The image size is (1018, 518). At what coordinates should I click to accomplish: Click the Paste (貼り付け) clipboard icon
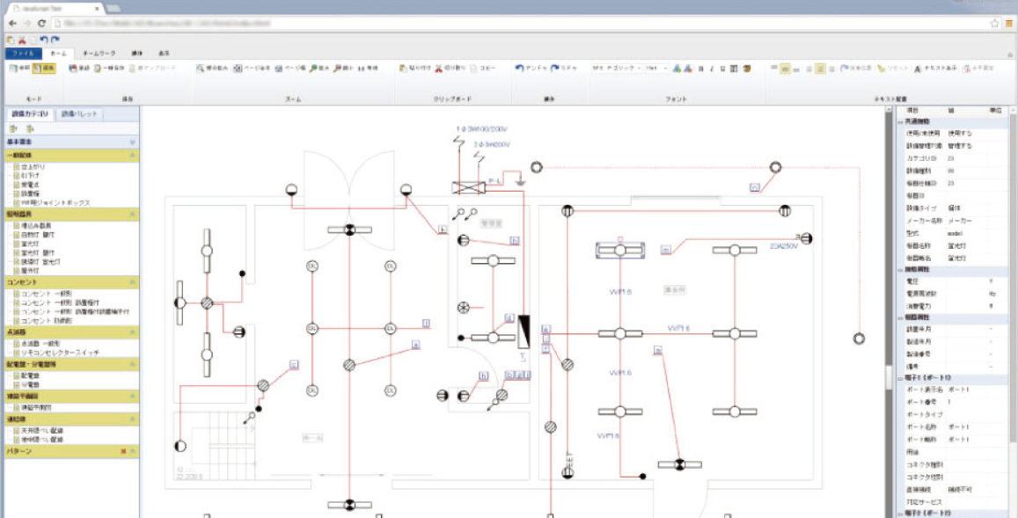tap(403, 68)
